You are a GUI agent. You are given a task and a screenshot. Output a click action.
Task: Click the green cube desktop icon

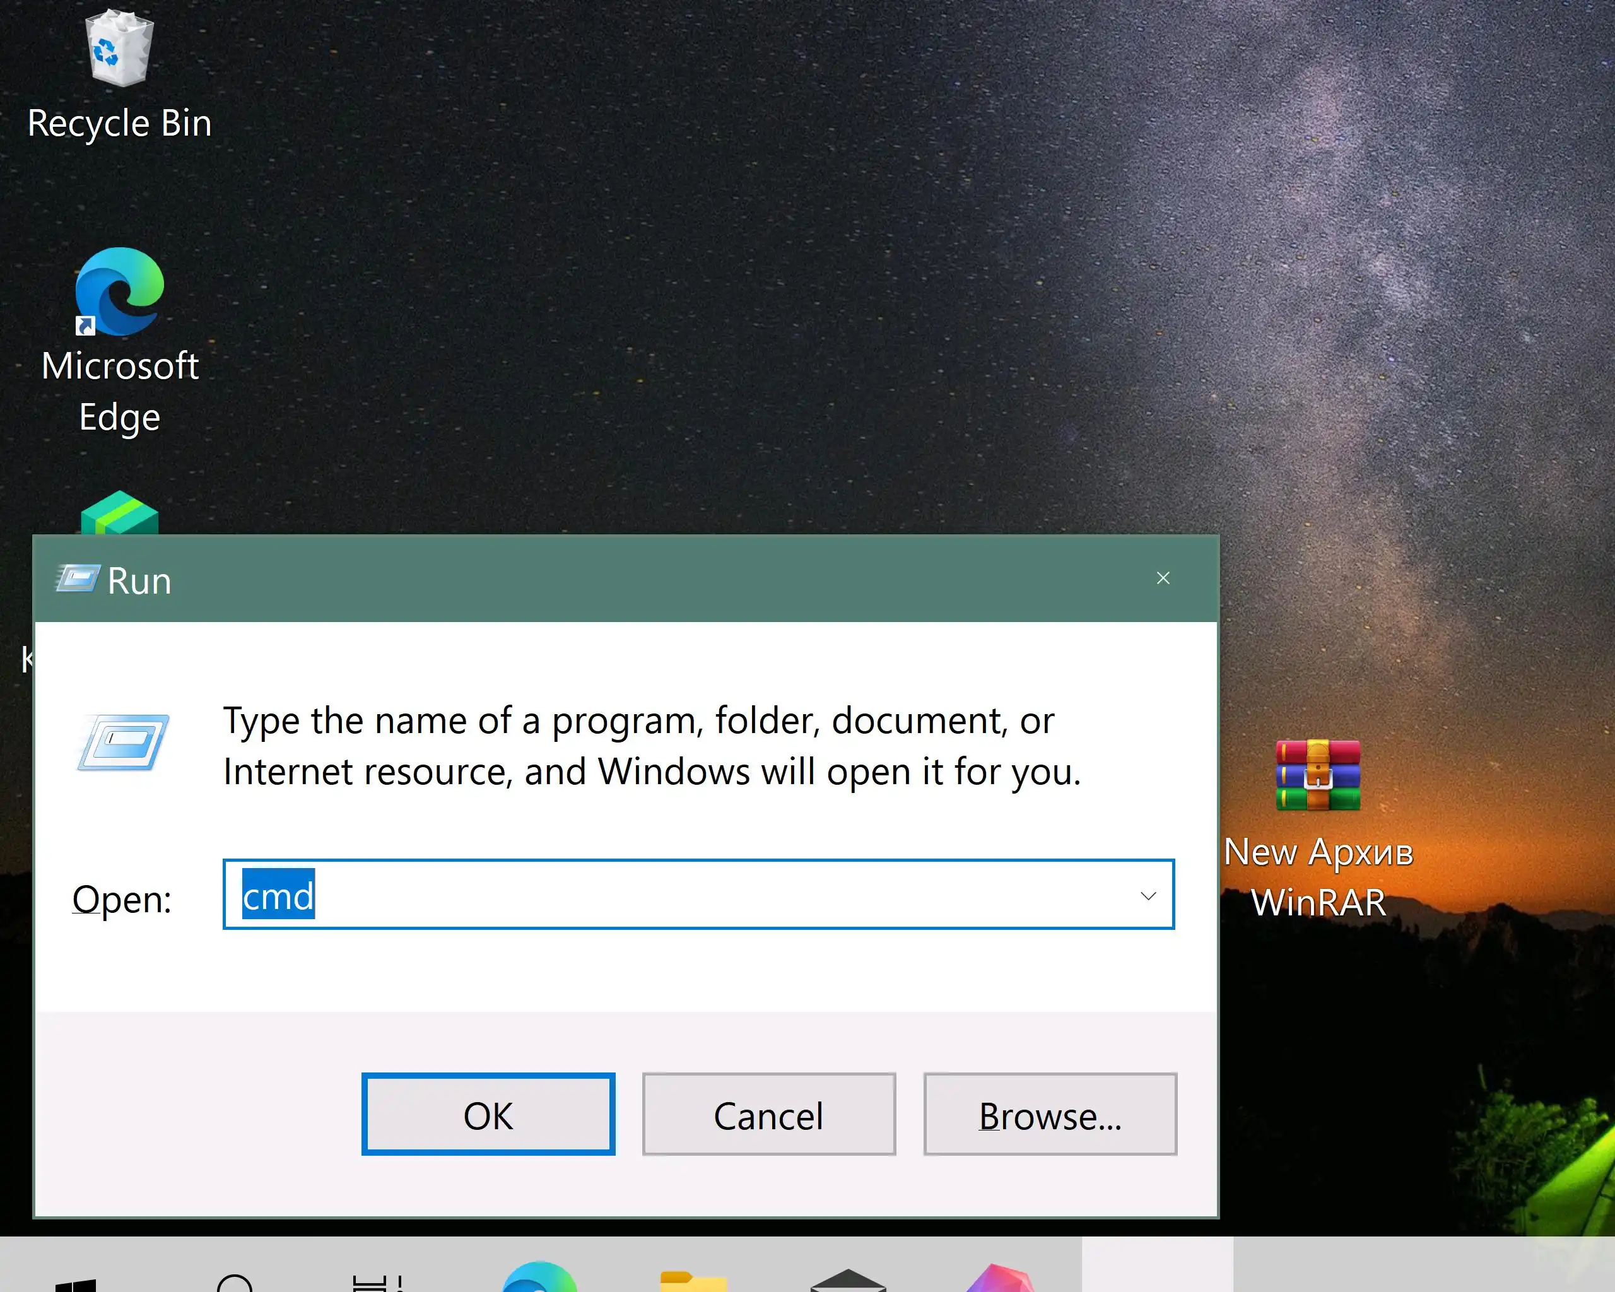coord(119,515)
